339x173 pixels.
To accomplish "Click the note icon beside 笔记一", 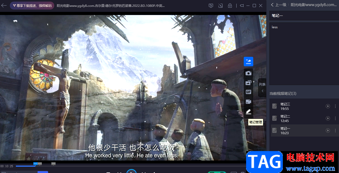I will point(275,130).
